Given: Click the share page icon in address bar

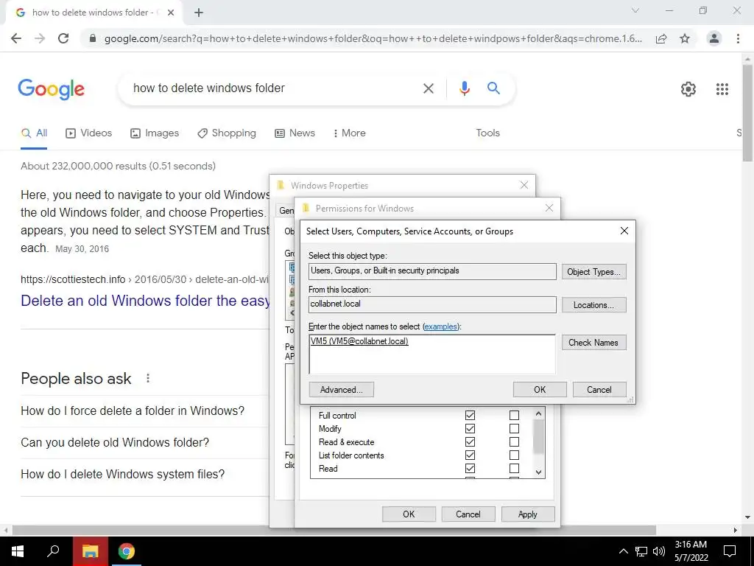Looking at the screenshot, I should [661, 38].
